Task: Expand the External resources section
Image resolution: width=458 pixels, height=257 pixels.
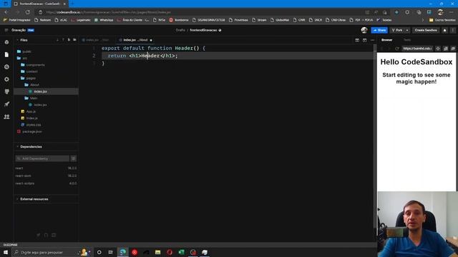Action: coord(34,199)
